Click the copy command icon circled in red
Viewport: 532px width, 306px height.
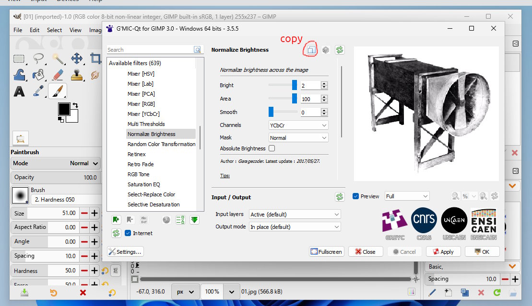(311, 50)
